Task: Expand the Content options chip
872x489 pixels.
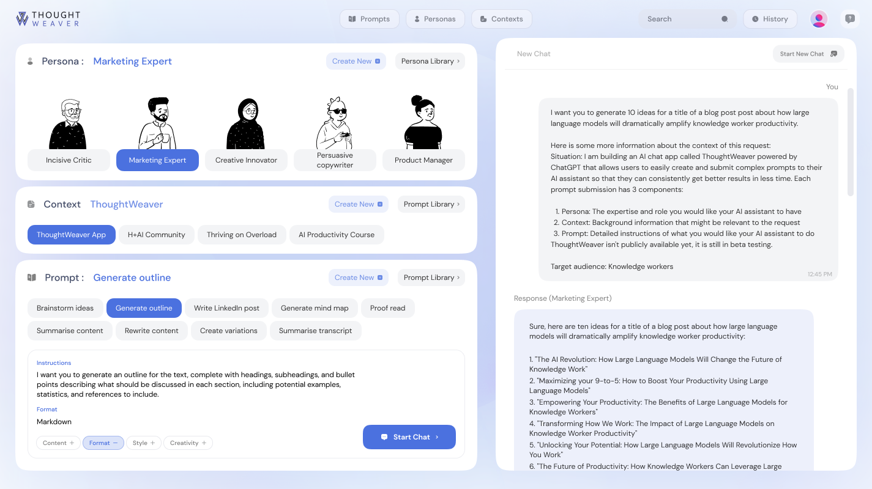Action: tap(59, 443)
